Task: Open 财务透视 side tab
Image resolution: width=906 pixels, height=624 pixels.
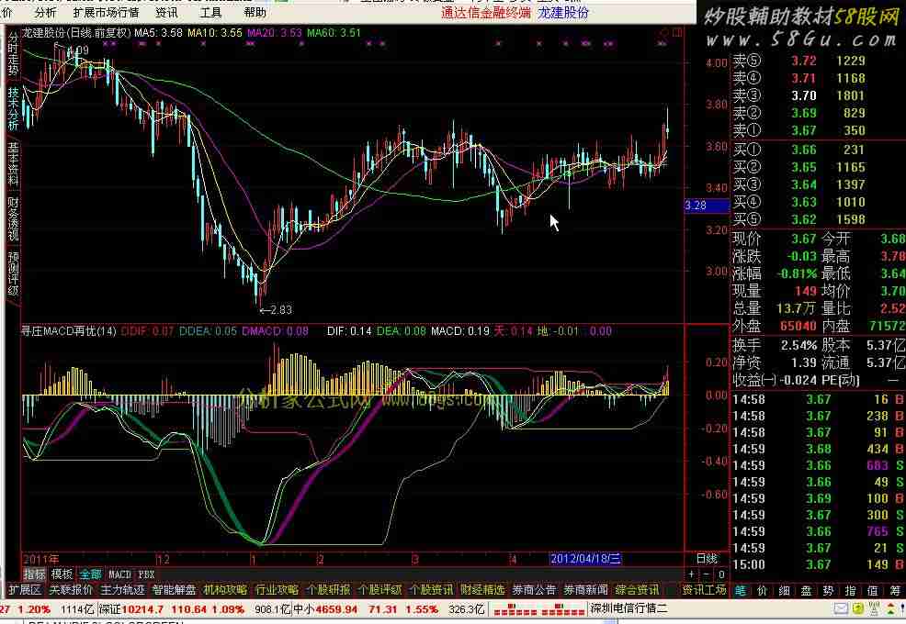Action: [13, 219]
